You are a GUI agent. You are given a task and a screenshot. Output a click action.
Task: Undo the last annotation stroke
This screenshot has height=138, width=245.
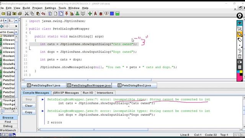coord(240,51)
